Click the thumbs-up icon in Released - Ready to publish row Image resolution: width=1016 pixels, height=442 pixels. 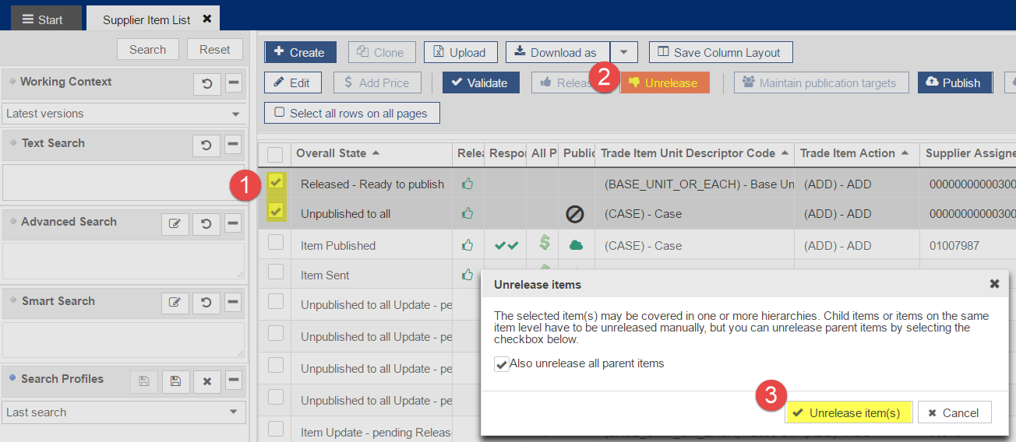click(467, 184)
